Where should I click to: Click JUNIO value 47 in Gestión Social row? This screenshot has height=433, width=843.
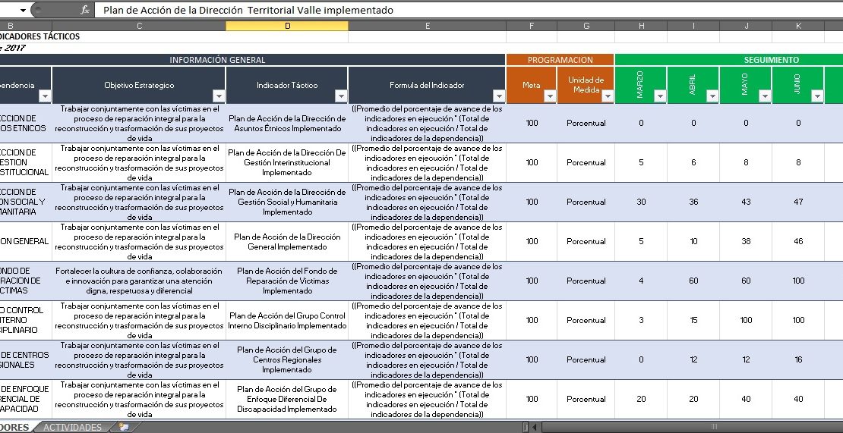(798, 202)
